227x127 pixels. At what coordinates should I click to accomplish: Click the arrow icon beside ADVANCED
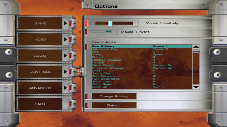point(66,88)
